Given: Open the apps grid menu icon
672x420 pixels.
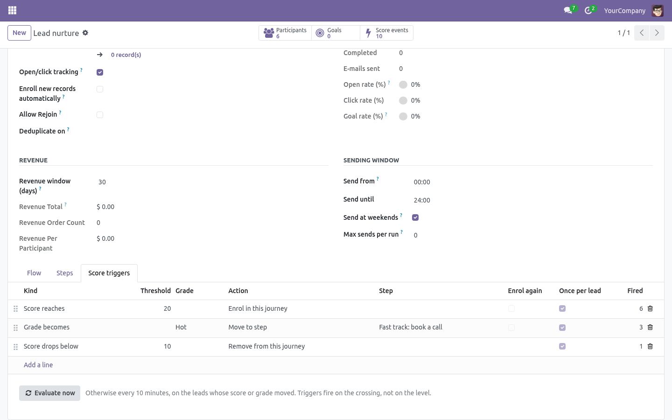Looking at the screenshot, I should tap(13, 10).
